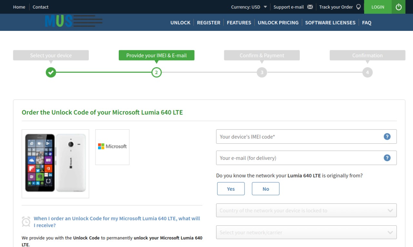The image size is (413, 247).
Task: Expand the country of network dropdown
Action: (306, 210)
